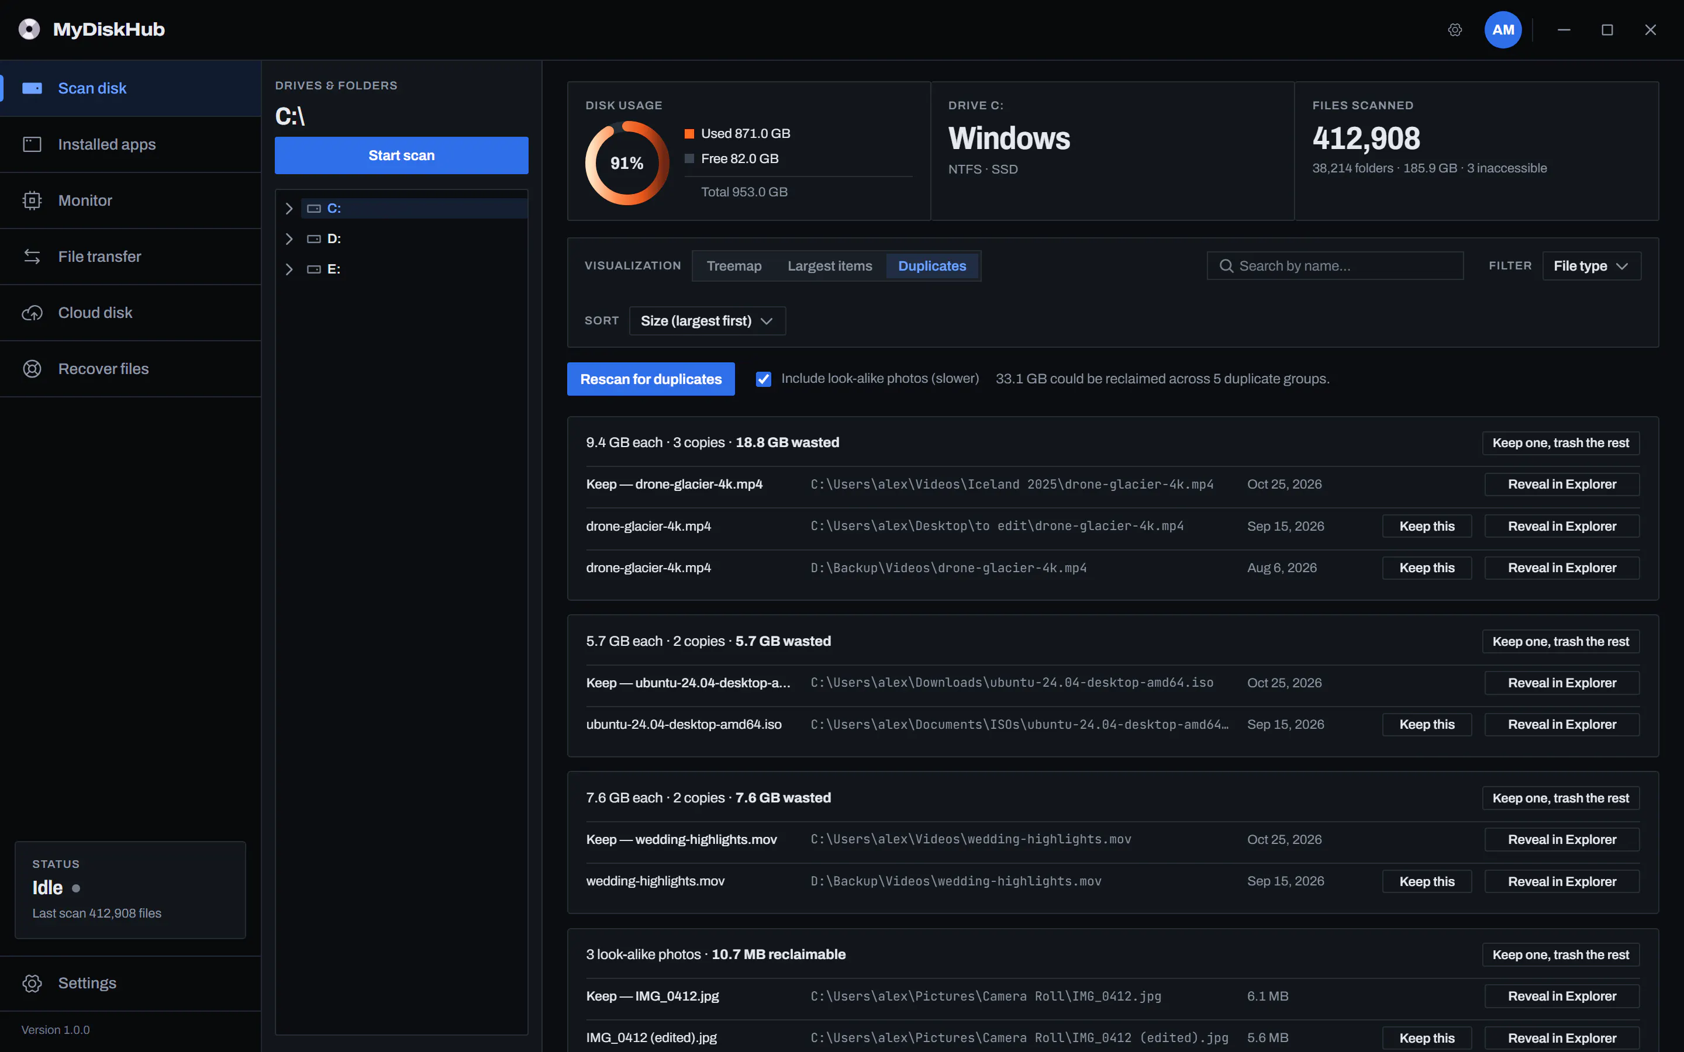This screenshot has height=1052, width=1684.
Task: Open the File type filter dropdown
Action: point(1592,266)
